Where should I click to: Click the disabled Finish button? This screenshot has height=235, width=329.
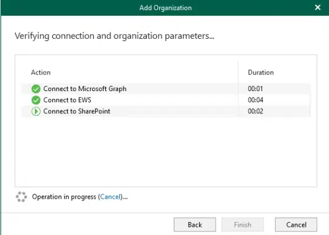(243, 224)
